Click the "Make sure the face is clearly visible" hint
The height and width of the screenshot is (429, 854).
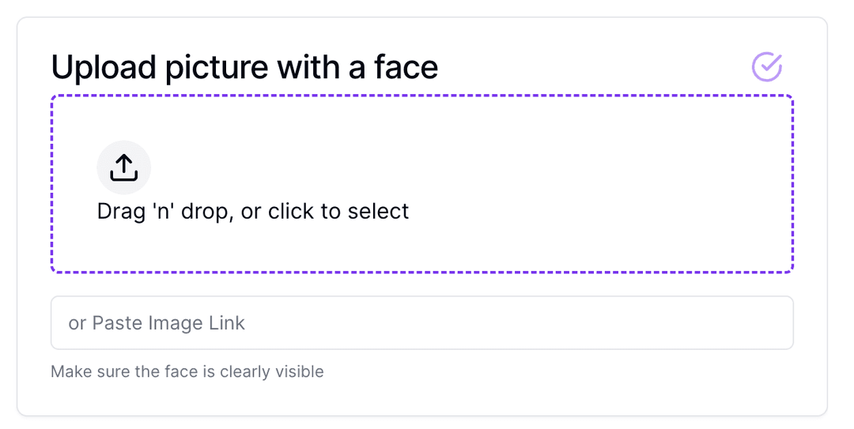click(187, 371)
